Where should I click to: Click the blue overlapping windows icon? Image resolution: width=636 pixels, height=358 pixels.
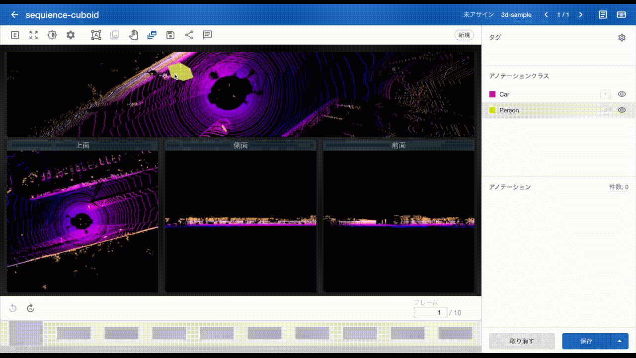(x=152, y=35)
